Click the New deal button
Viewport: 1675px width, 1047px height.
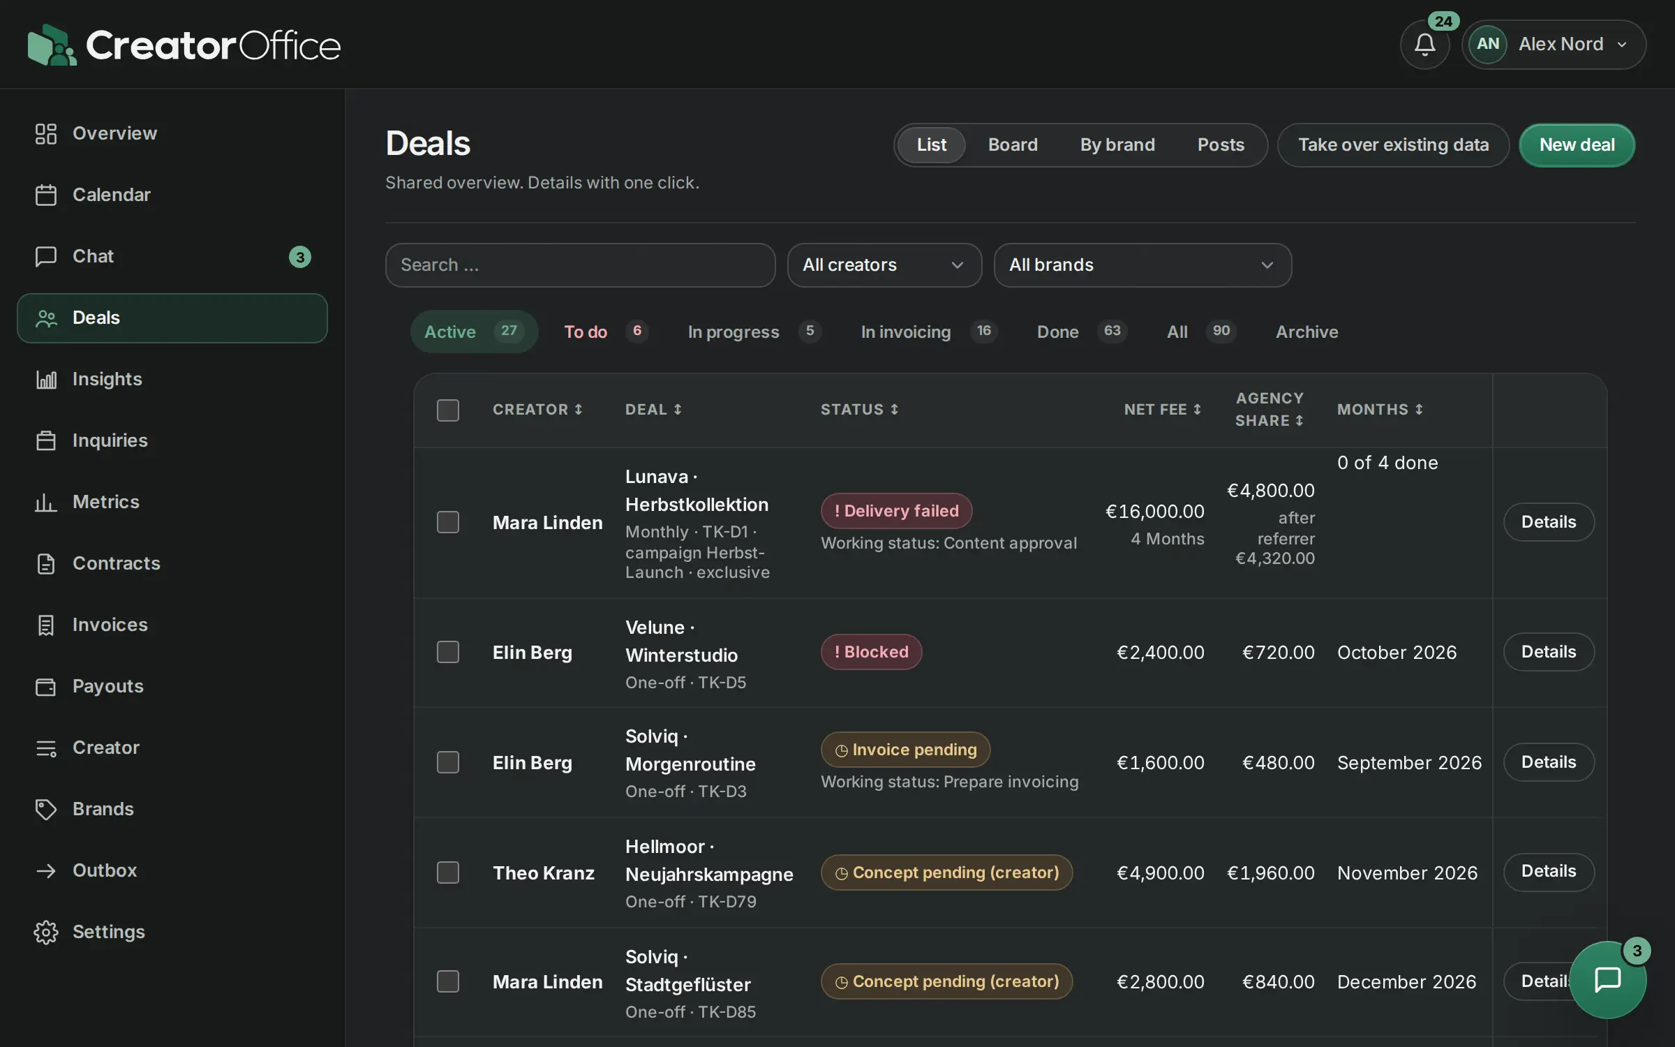pos(1577,145)
